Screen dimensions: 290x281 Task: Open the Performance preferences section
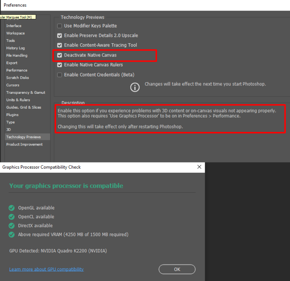coord(17,70)
